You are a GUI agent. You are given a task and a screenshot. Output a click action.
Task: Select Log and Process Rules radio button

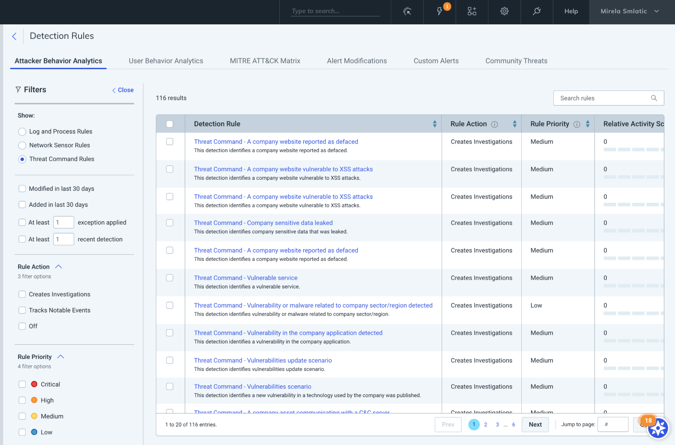click(x=22, y=132)
